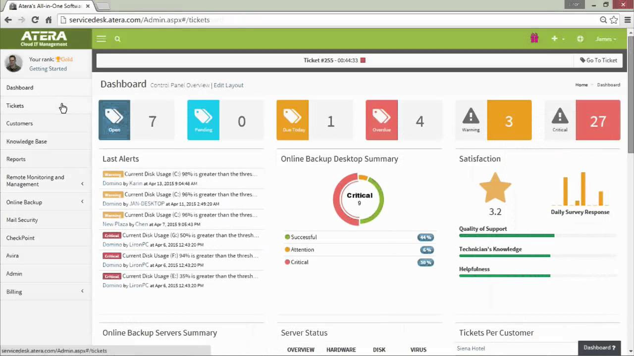Open the Chen agent link
The height and width of the screenshot is (356, 634).
(x=142, y=224)
